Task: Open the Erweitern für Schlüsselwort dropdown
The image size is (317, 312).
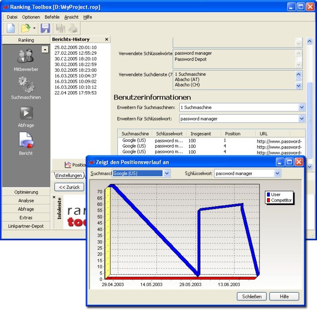Action: 302,119
